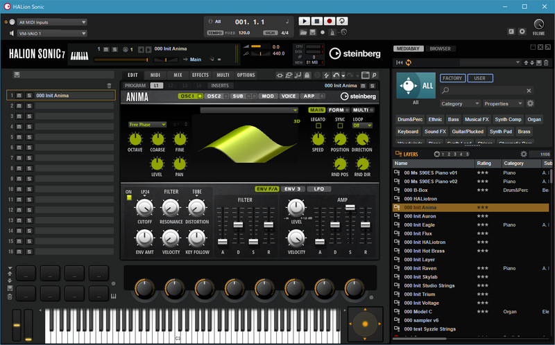Mute empty slot 5 in the rack
Image resolution: width=555 pixels, height=345 pixels.
[x=19, y=137]
